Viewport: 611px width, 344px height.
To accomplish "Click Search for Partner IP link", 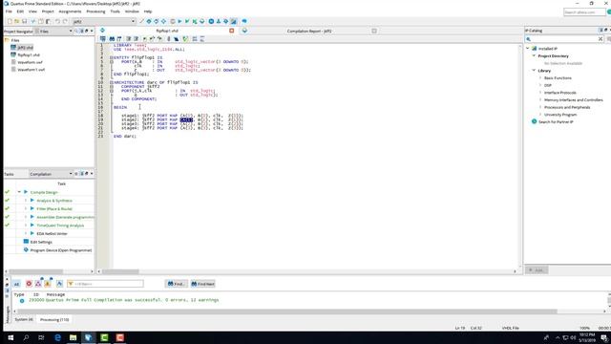I will click(x=556, y=121).
